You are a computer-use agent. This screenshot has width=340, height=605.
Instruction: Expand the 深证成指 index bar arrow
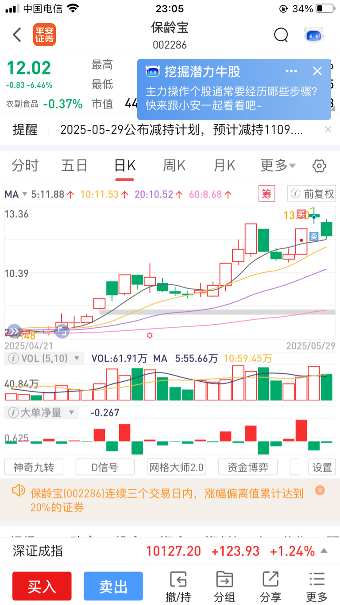[324, 551]
